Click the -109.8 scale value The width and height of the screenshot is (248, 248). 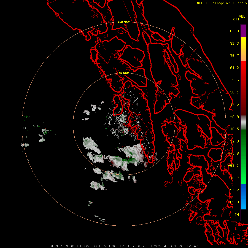[x=233, y=202]
